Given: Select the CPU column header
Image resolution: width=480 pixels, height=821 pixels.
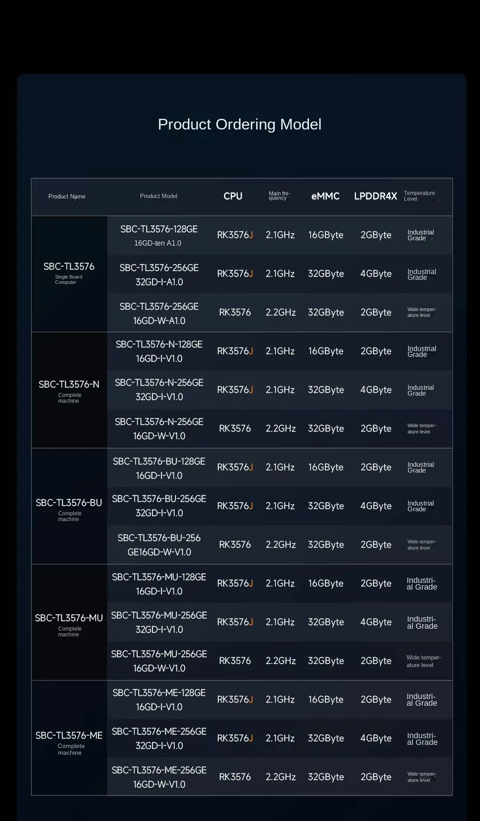Looking at the screenshot, I should click(x=233, y=196).
